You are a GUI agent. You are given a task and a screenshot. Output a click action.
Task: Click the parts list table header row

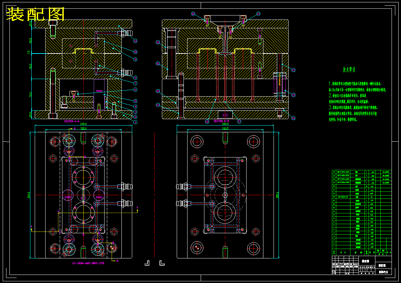(362, 252)
